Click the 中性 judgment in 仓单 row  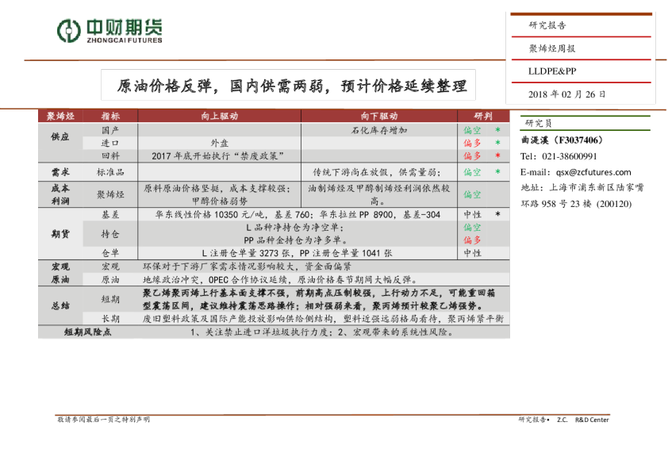click(472, 253)
